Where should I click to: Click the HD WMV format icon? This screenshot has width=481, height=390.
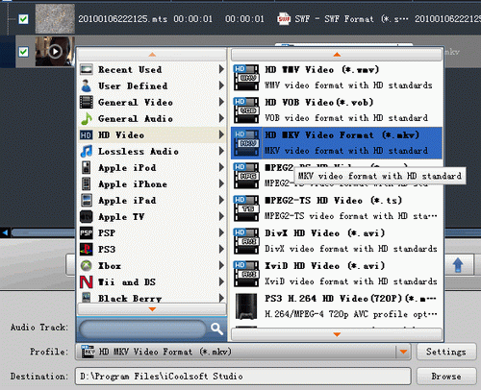point(246,78)
